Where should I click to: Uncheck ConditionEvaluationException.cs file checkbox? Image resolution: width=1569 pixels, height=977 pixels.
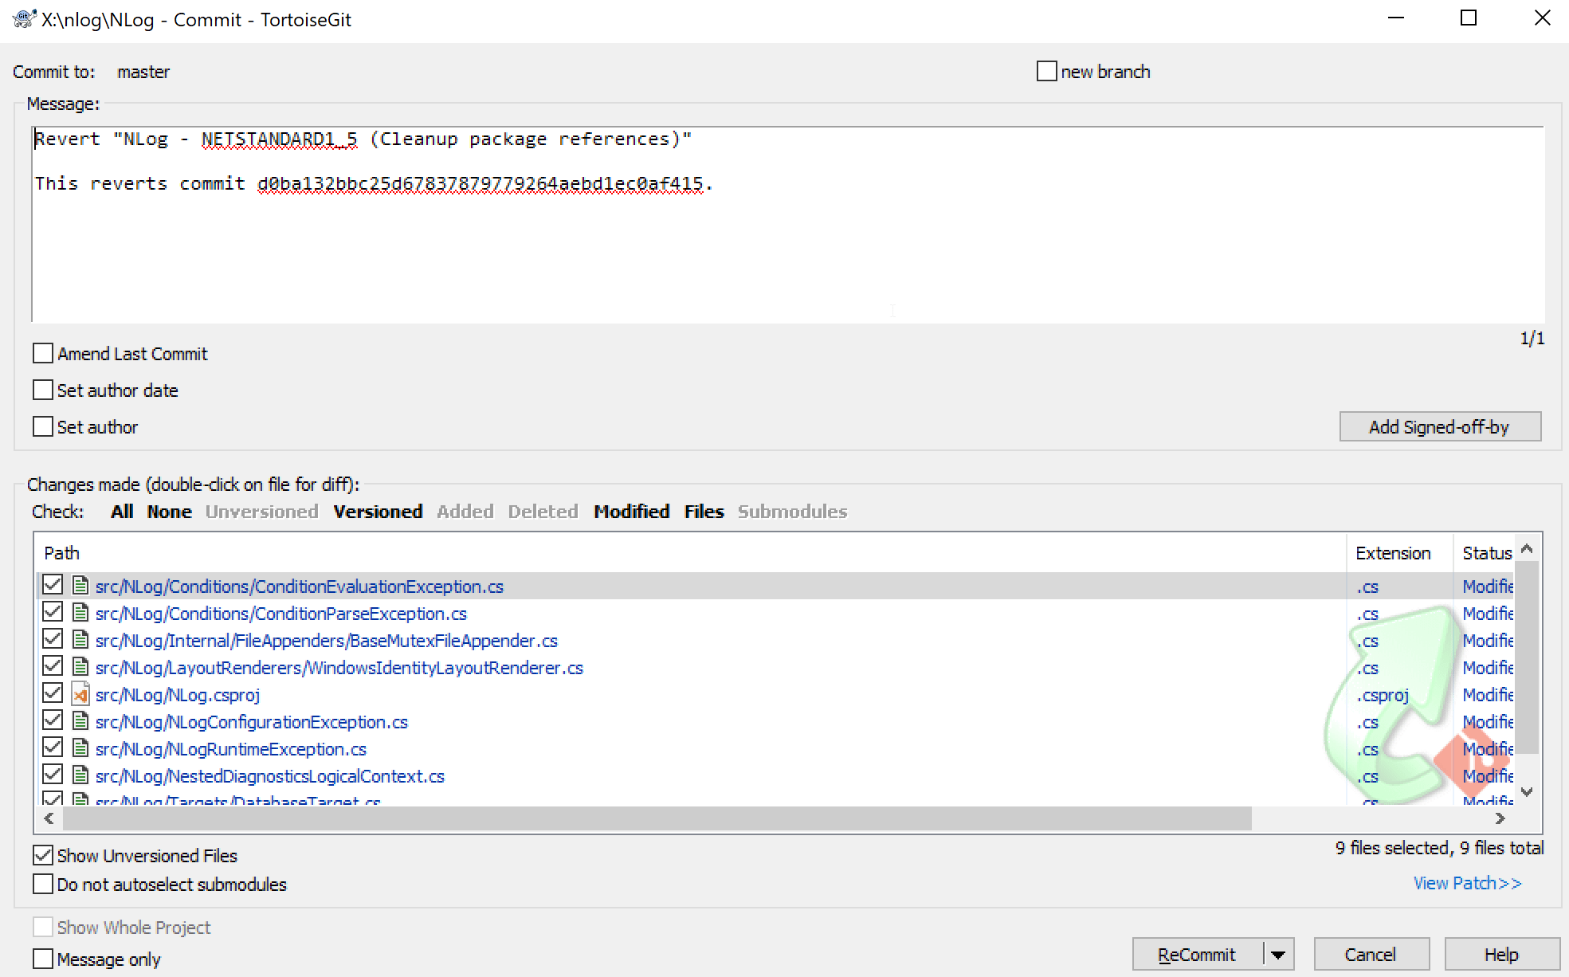53,585
